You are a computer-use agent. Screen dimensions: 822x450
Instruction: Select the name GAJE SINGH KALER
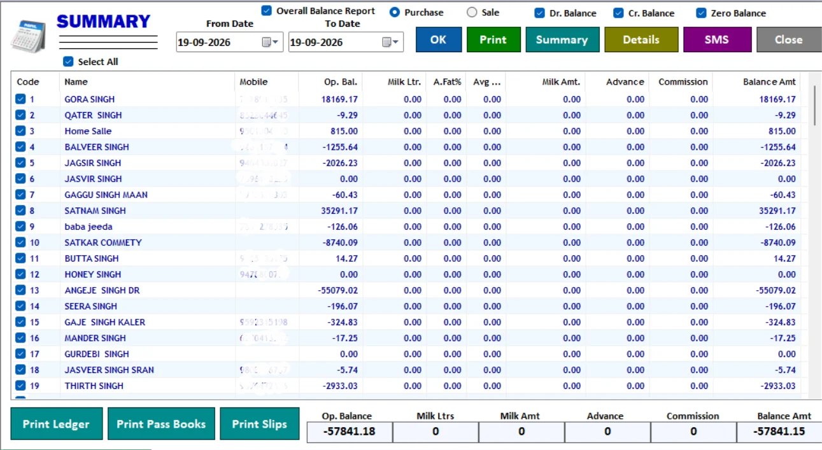105,322
